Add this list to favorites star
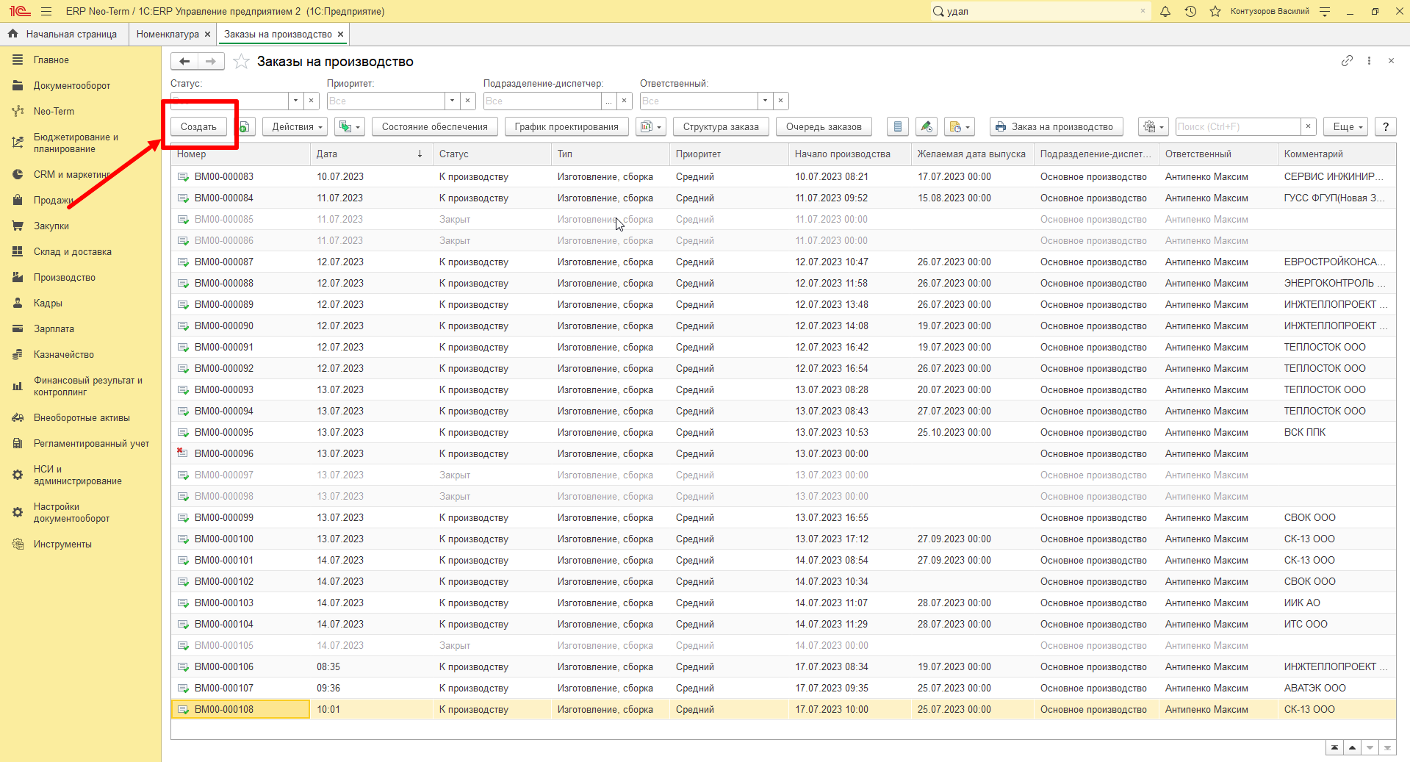Image resolution: width=1410 pixels, height=762 pixels. pos(241,62)
